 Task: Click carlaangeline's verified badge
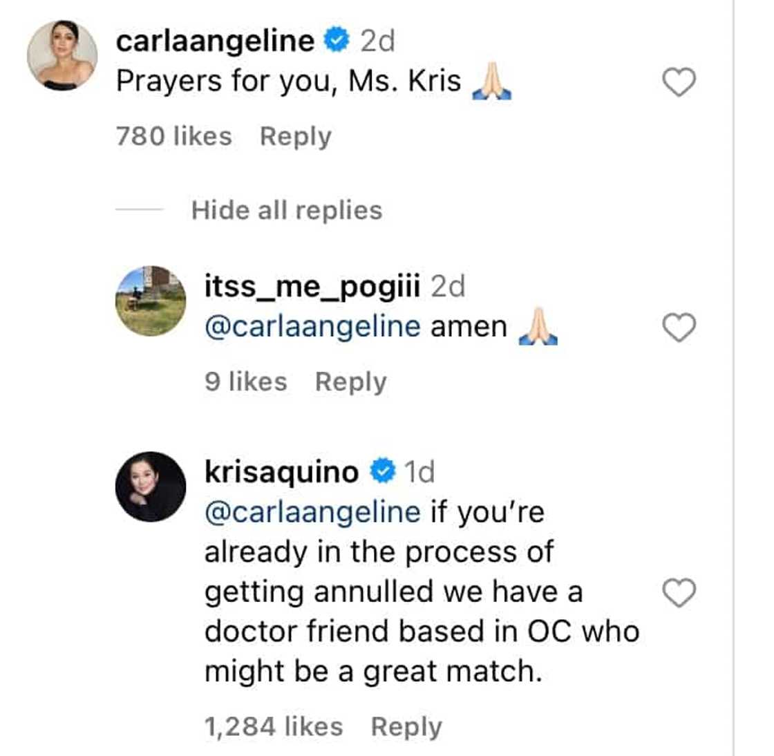pyautogui.click(x=337, y=41)
